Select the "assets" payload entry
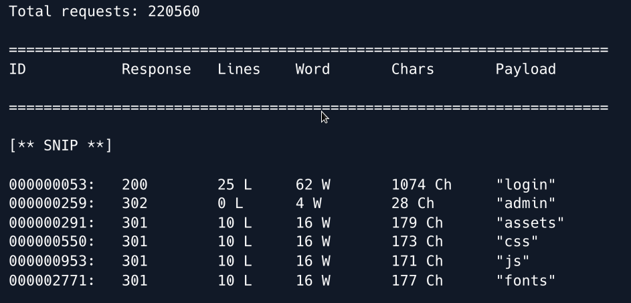The image size is (631, 303). pyautogui.click(x=530, y=223)
